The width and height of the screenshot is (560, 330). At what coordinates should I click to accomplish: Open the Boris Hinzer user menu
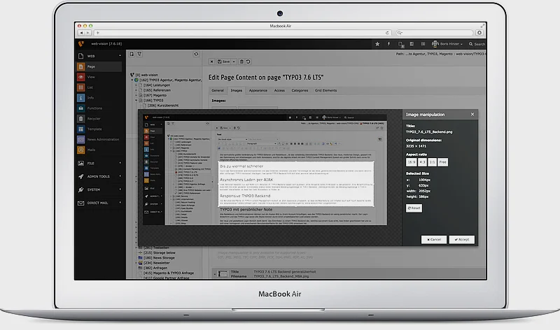(447, 44)
